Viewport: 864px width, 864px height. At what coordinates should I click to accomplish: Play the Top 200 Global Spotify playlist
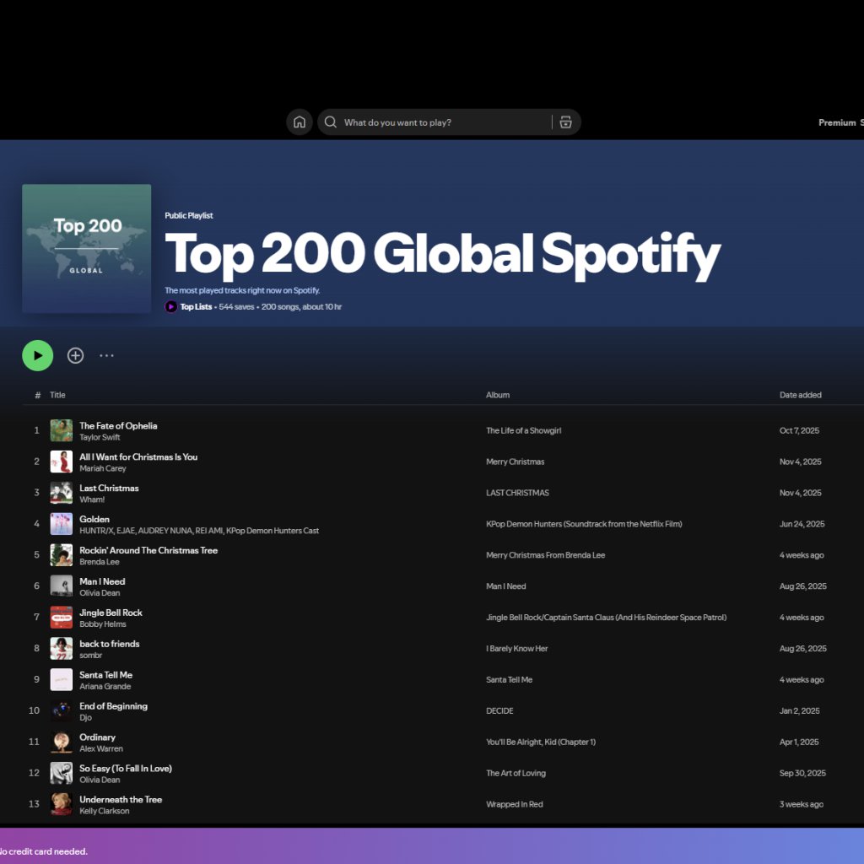[x=37, y=355]
